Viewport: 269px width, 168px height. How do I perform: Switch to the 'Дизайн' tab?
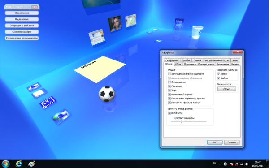click(x=186, y=60)
